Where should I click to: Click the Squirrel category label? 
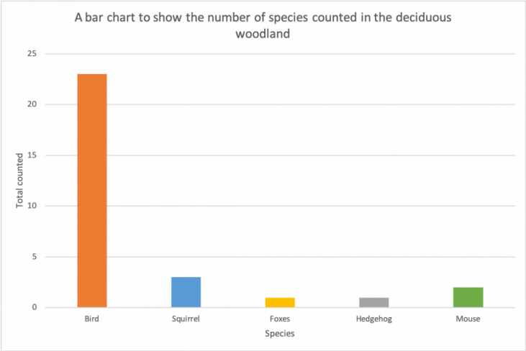point(186,319)
